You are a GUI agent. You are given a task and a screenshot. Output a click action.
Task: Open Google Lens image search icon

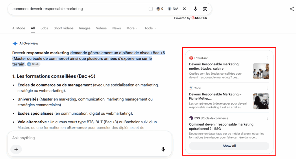(205, 9)
